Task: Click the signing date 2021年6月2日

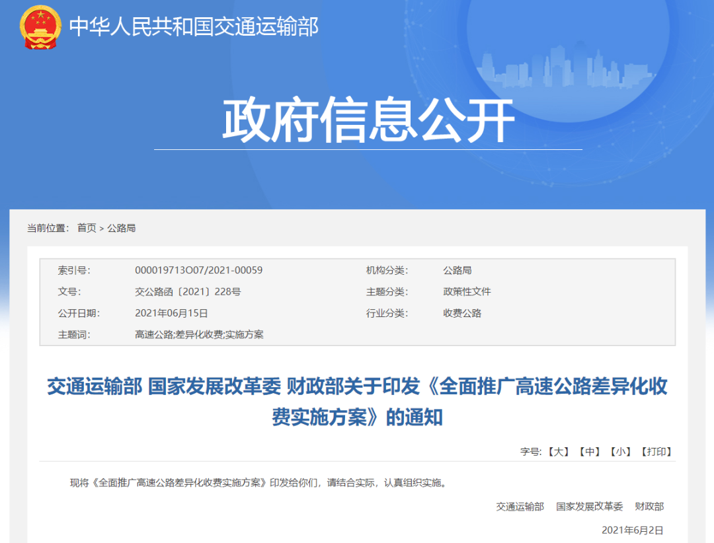Action: coord(633,530)
